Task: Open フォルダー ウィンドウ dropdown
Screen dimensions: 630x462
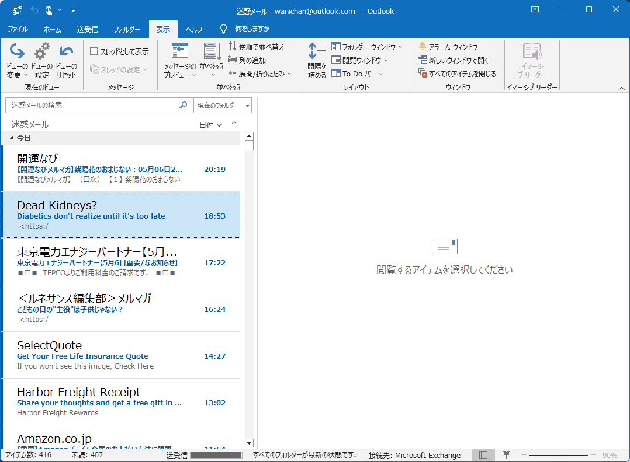Action: (366, 47)
